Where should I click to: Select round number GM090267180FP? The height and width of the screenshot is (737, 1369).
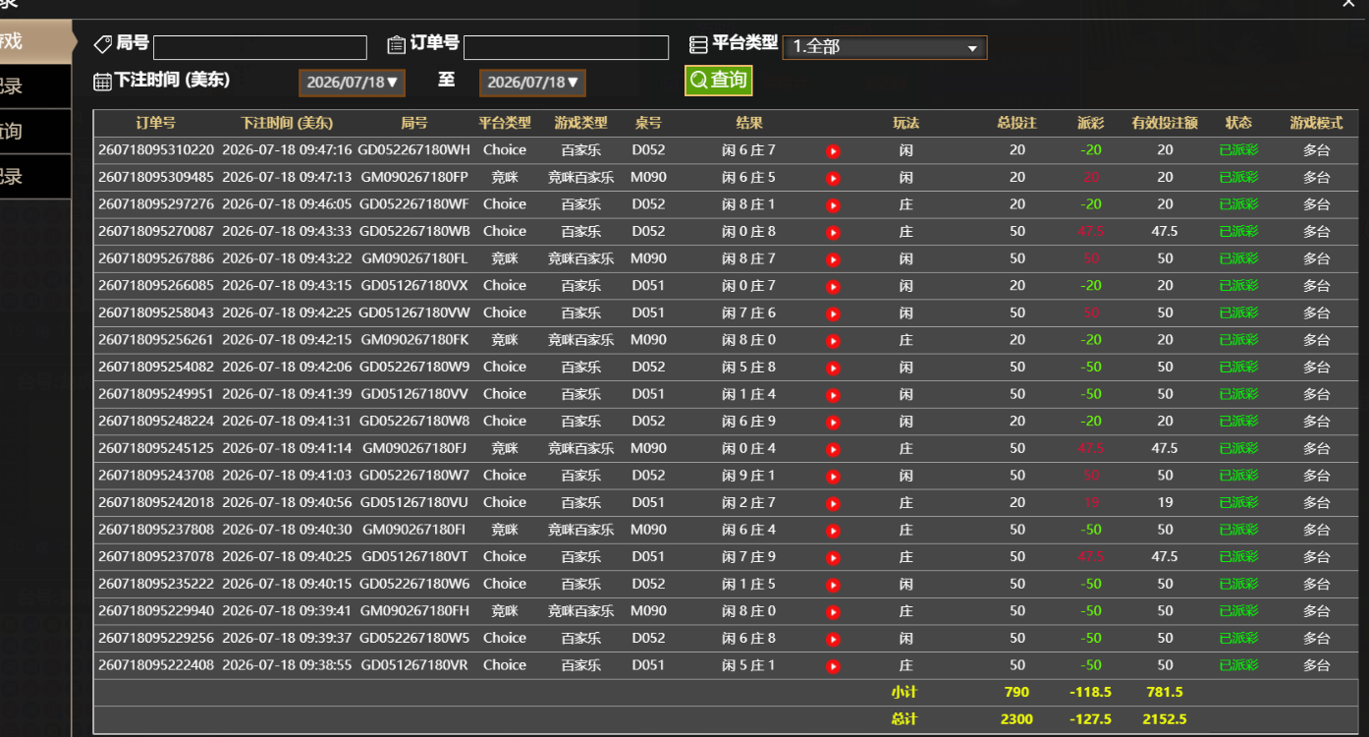pyautogui.click(x=413, y=178)
